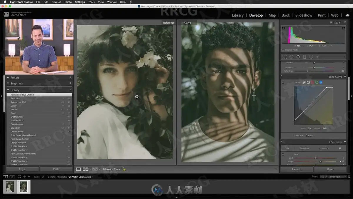Choose the radial filter tool
This screenshot has height=199, width=353.
[x=311, y=57]
